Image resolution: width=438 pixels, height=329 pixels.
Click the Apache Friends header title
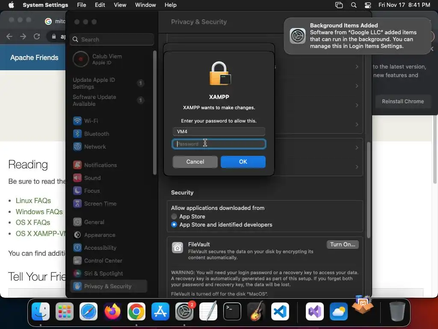coord(34,58)
